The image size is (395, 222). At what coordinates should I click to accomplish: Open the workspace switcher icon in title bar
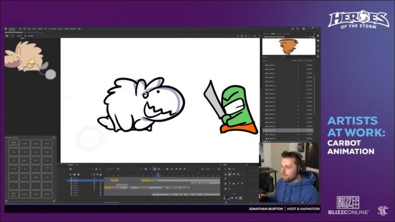pyautogui.click(x=298, y=29)
